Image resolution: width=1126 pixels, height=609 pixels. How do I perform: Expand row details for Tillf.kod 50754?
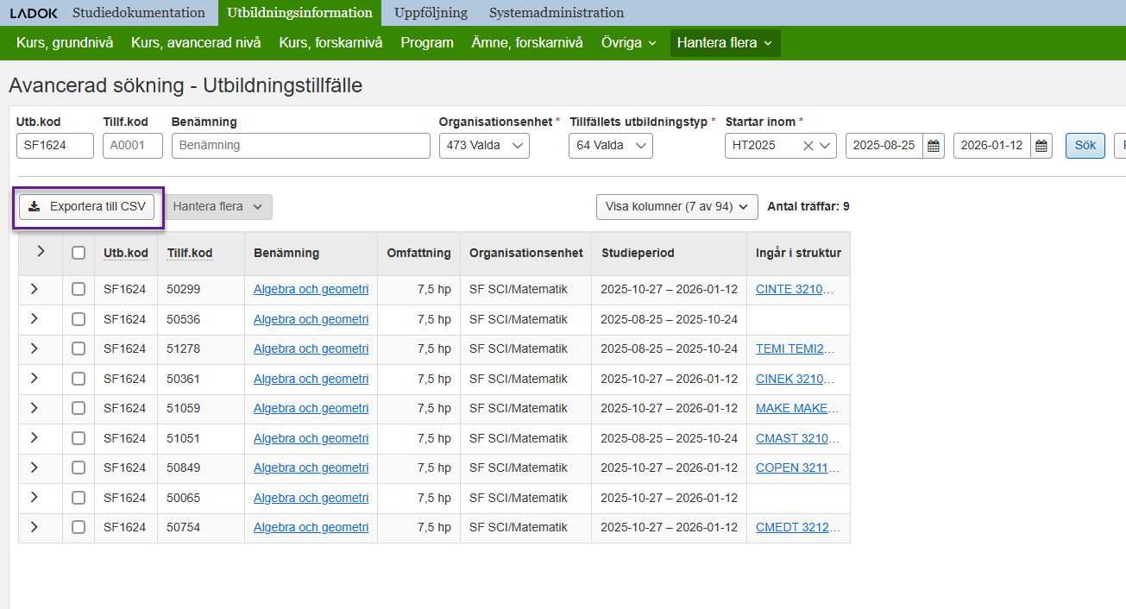tap(35, 527)
